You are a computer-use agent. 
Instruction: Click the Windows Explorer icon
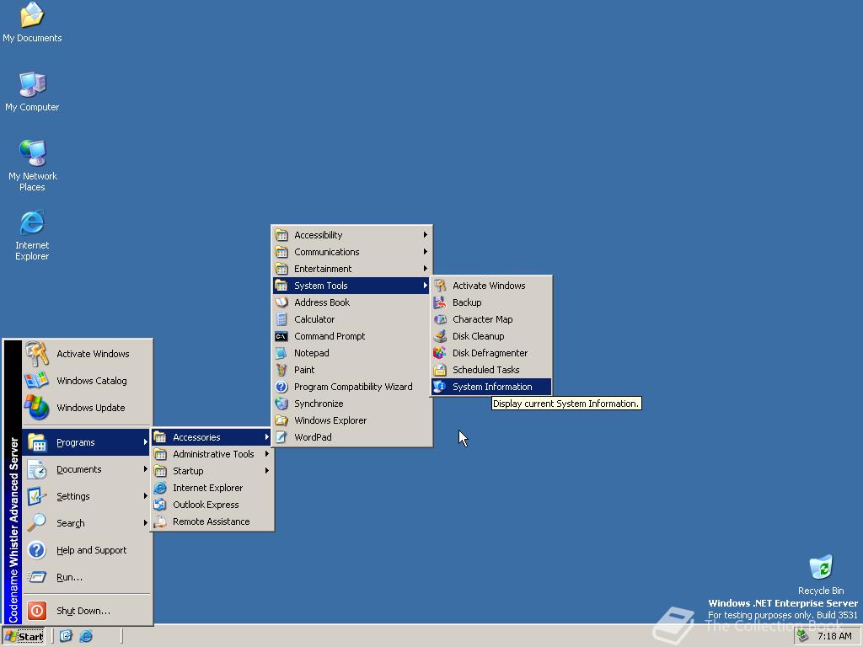pos(281,420)
